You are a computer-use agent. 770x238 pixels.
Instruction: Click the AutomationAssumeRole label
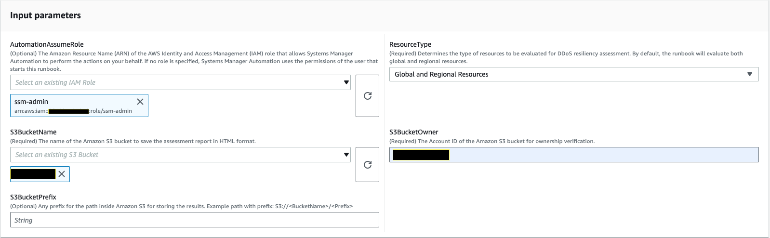point(47,44)
